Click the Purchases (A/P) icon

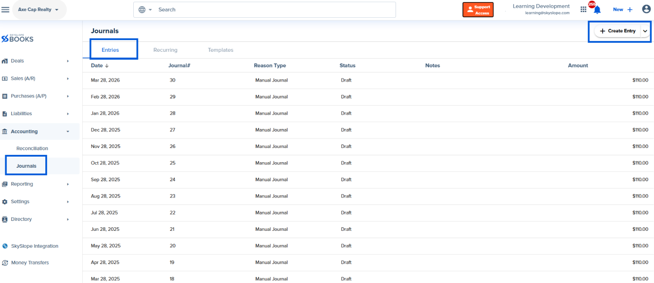click(x=5, y=96)
